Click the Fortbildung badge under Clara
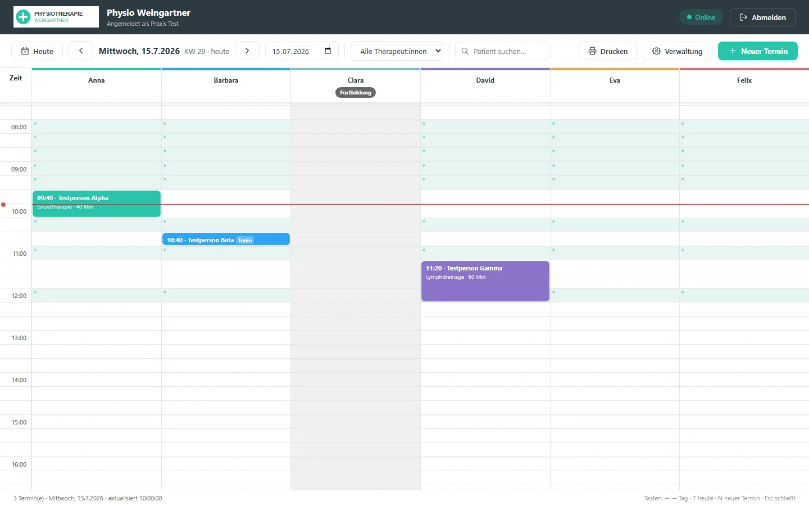Screen dimensions: 809x506 coord(356,93)
